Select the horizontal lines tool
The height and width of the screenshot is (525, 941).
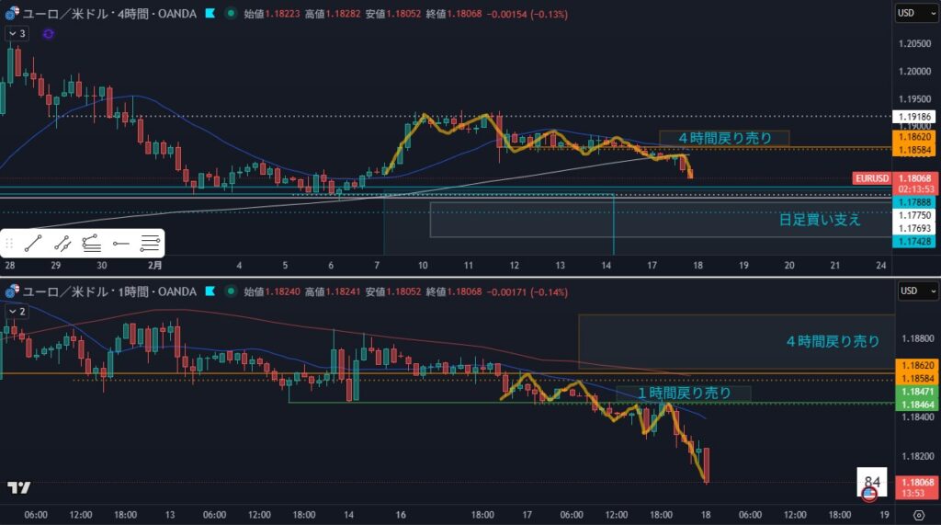point(150,244)
